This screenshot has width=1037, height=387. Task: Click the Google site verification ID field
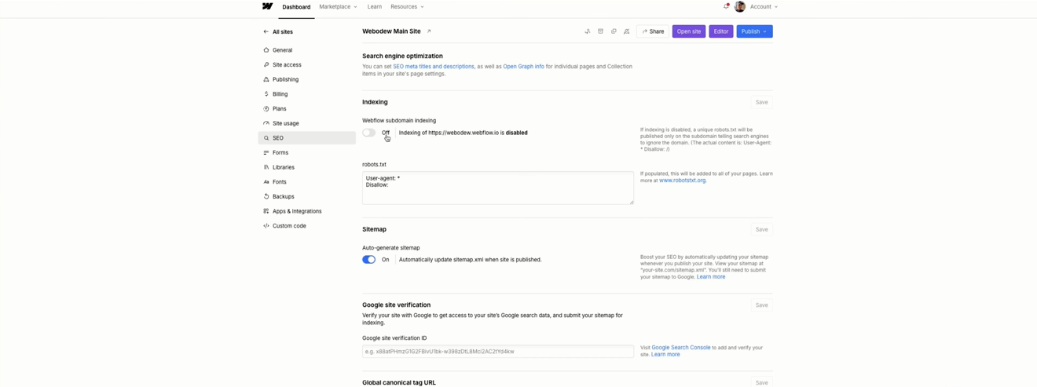[x=498, y=352]
